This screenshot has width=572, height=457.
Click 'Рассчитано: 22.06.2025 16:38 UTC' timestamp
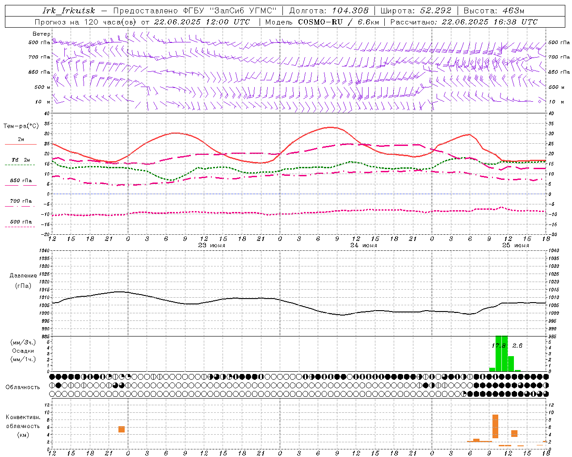pyautogui.click(x=464, y=22)
